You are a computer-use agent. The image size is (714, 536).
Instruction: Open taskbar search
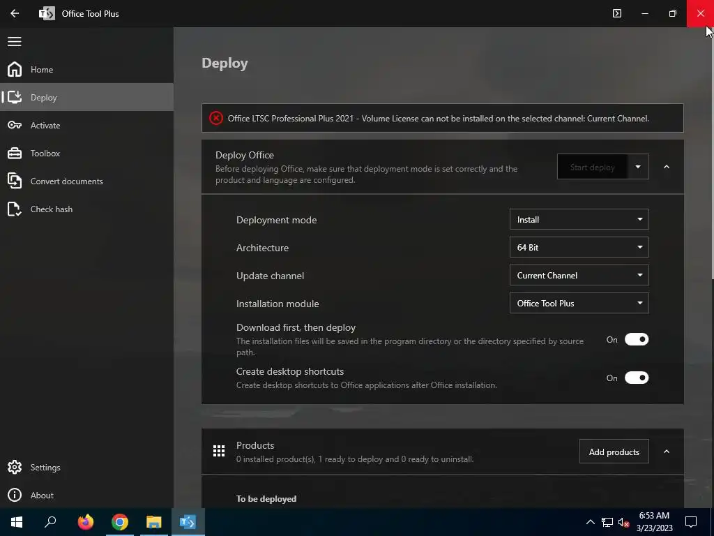pyautogui.click(x=50, y=522)
